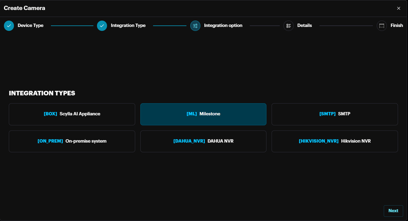
Task: Close the Create Camera dialog
Action: click(399, 8)
